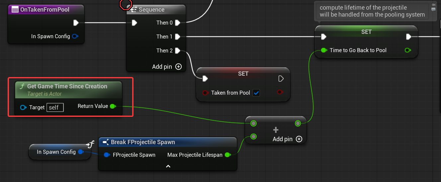This screenshot has width=441, height=182.
Task: Click the Time to Go Back to Pool input pin
Action: point(324,50)
